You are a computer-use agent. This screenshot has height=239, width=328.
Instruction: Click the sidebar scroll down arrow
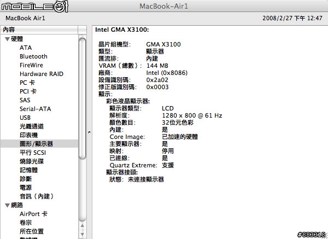coord(83,235)
